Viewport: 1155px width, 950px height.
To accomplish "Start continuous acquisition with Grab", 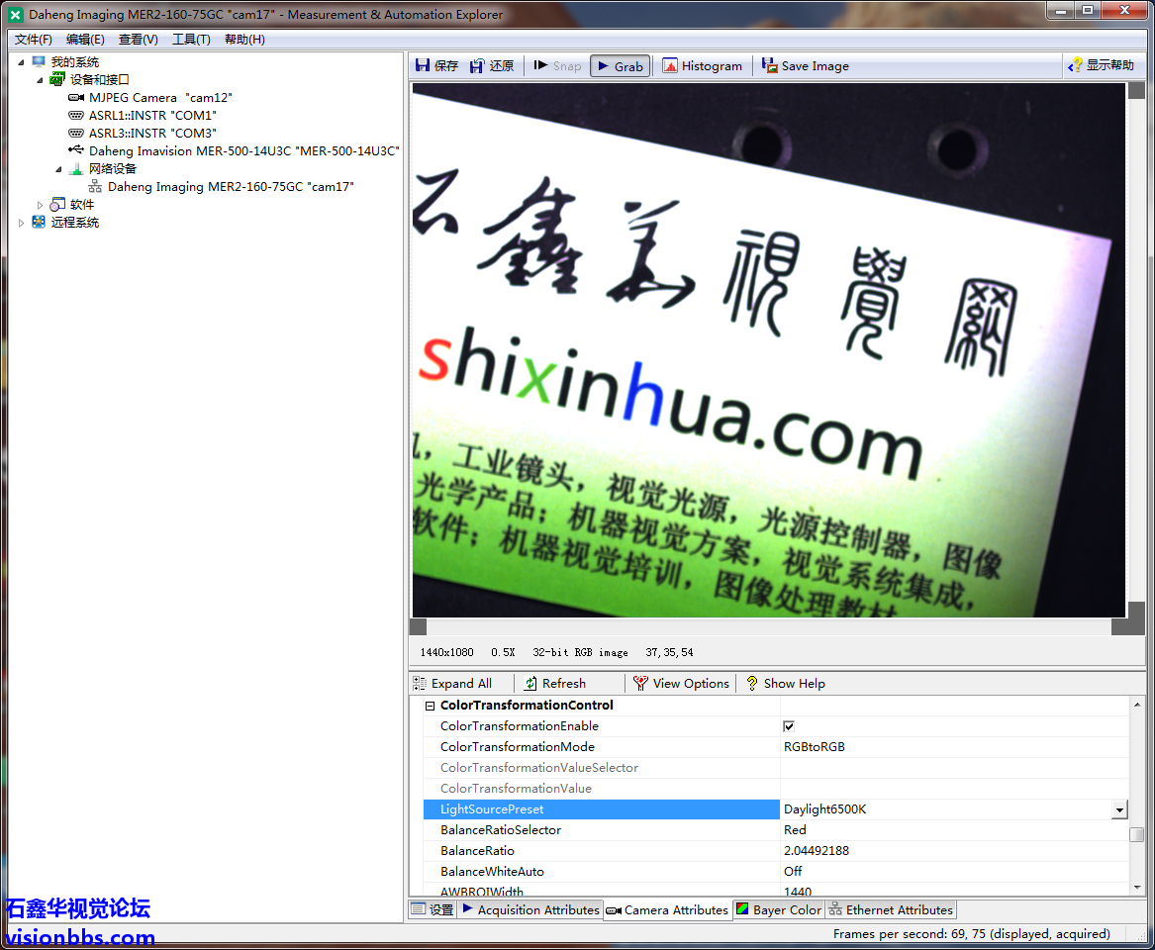I will [x=621, y=66].
